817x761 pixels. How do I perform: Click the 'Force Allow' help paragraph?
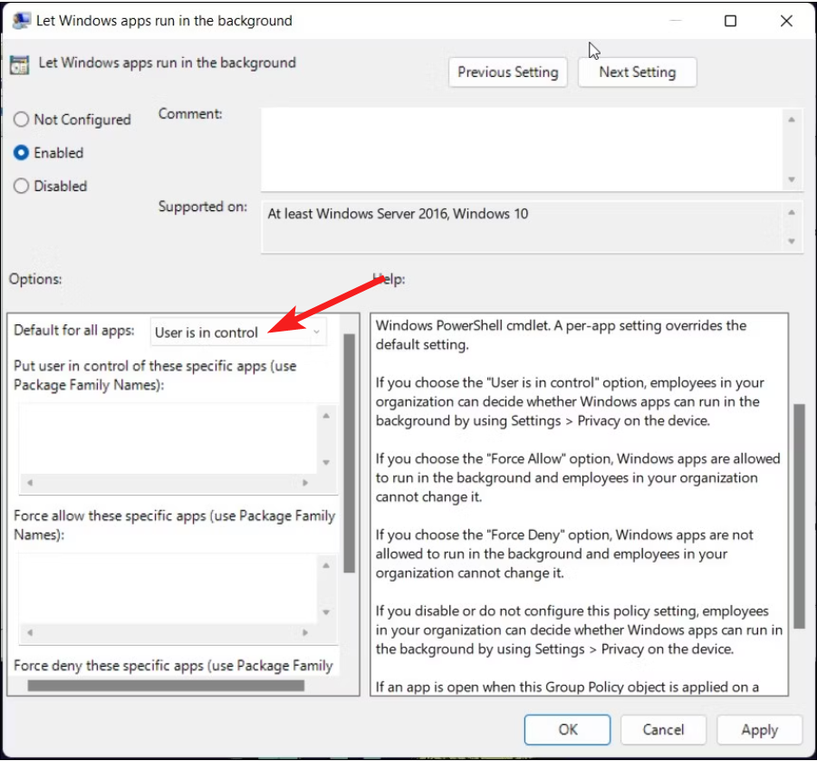pos(578,478)
